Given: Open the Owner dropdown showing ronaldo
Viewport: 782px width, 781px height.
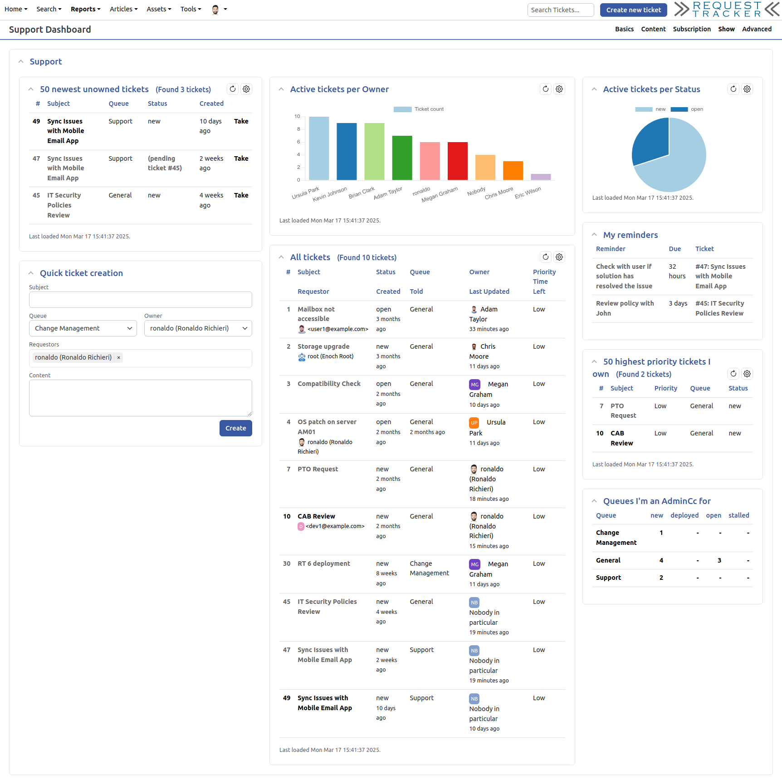Looking at the screenshot, I should (198, 328).
